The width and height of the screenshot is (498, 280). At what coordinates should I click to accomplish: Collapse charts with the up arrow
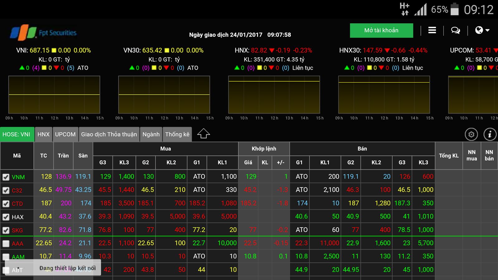pyautogui.click(x=204, y=134)
